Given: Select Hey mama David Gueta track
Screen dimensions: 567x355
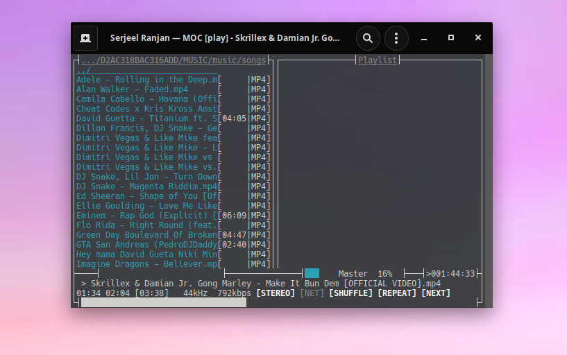Looking at the screenshot, I should pyautogui.click(x=147, y=254).
